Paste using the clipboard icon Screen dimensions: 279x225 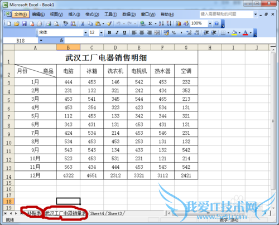tap(98, 23)
